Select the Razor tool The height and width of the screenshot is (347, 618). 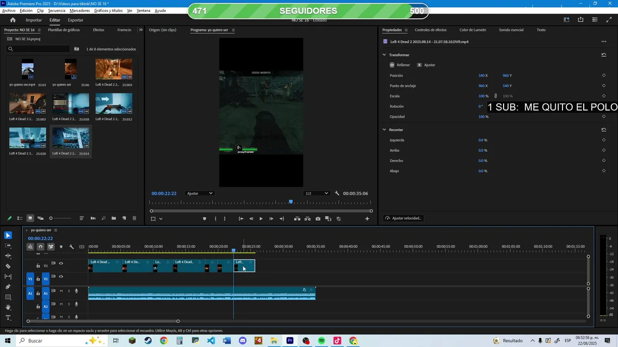coord(8,266)
